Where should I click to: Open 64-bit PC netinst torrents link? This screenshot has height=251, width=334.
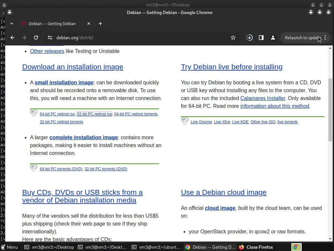tap(136, 114)
